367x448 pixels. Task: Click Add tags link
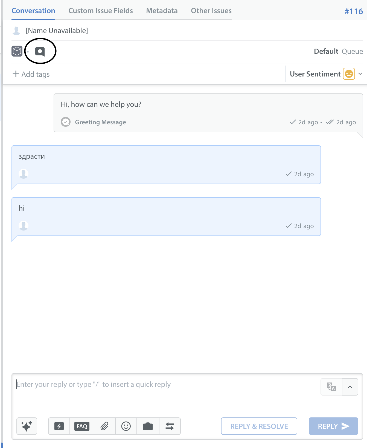click(31, 74)
